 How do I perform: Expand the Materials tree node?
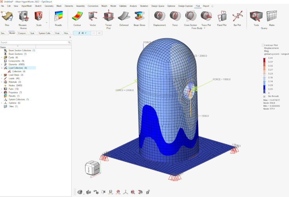(x=2, y=82)
